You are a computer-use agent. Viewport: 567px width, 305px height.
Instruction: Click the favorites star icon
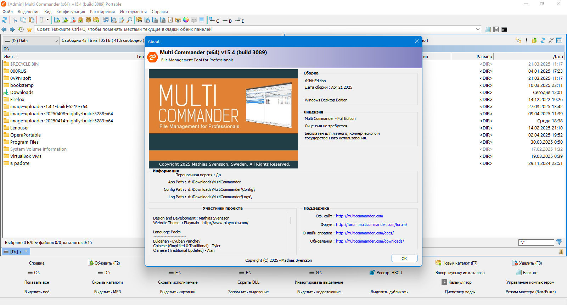pos(29,29)
